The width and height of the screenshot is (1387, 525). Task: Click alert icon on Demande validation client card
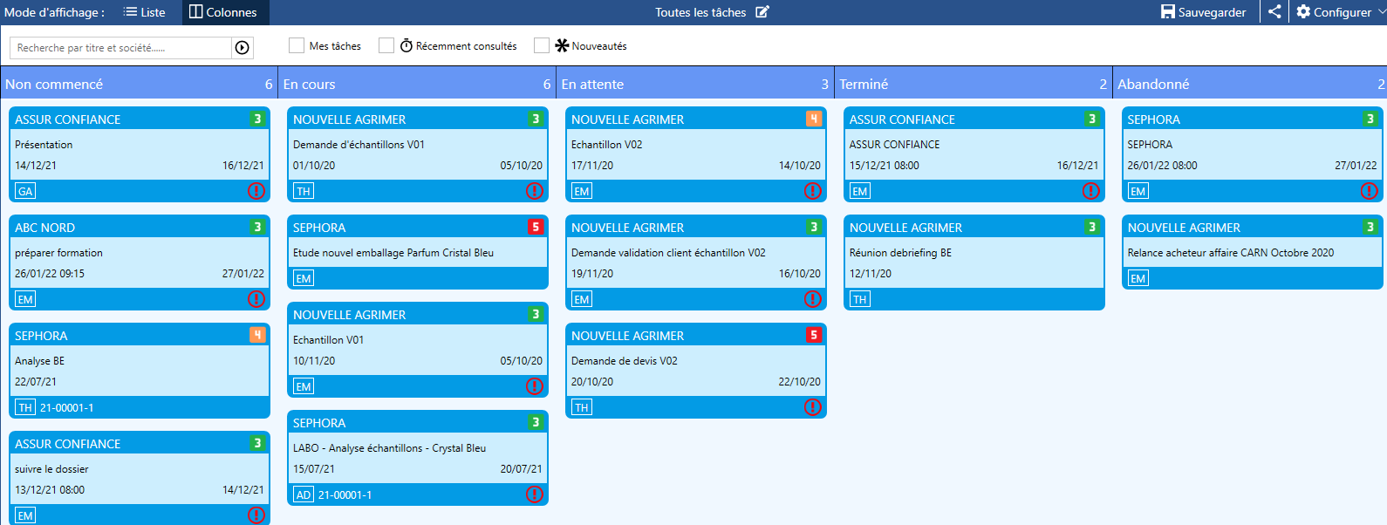click(813, 299)
